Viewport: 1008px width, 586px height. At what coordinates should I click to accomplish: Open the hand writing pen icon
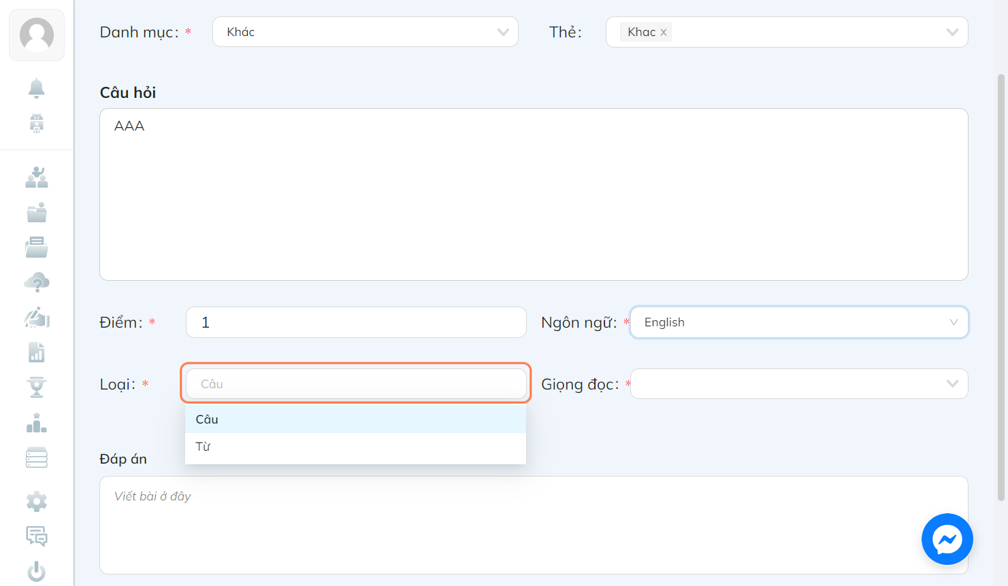pos(37,317)
